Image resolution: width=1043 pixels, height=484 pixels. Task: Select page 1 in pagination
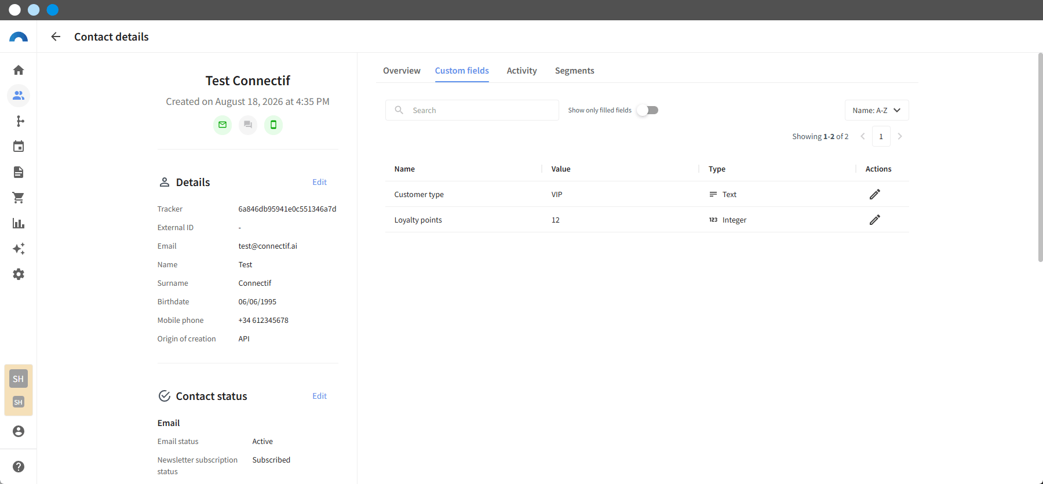[x=881, y=136]
